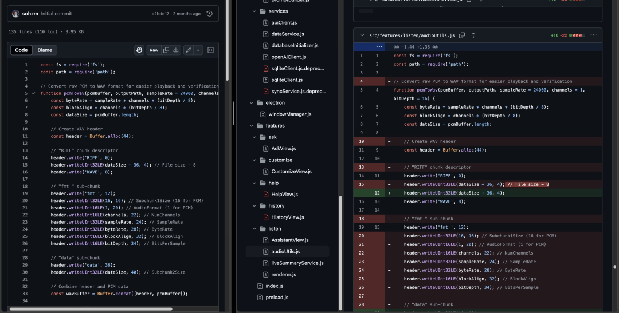
Task: Click sohzm avatar image
Action: (x=16, y=14)
